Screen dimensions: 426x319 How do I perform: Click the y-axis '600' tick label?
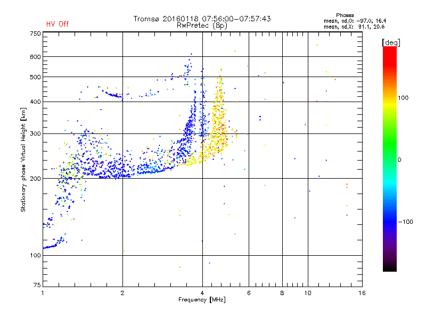coord(36,57)
